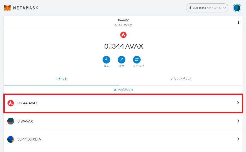Screen dimensions: 246x152
Task: Open the Portfolio site link
Action: click(x=123, y=90)
